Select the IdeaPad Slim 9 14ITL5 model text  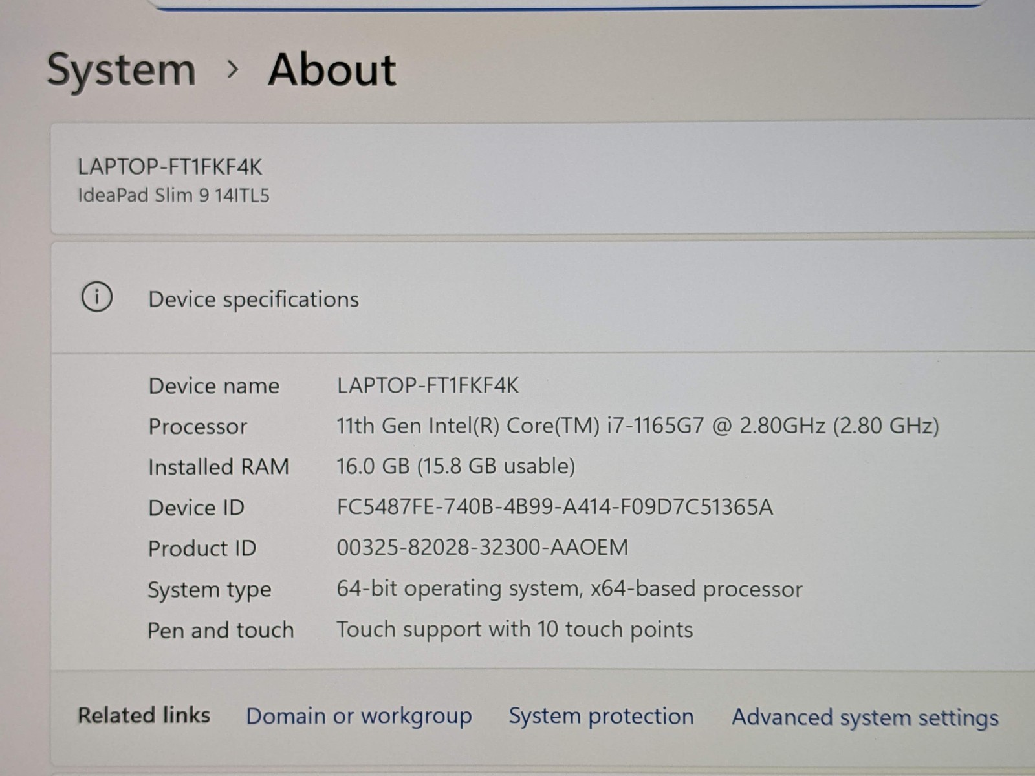pyautogui.click(x=173, y=195)
